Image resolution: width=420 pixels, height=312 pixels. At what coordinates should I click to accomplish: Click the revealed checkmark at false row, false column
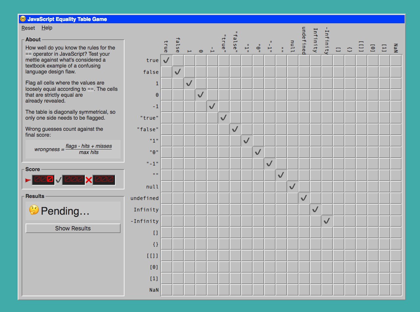click(x=178, y=72)
